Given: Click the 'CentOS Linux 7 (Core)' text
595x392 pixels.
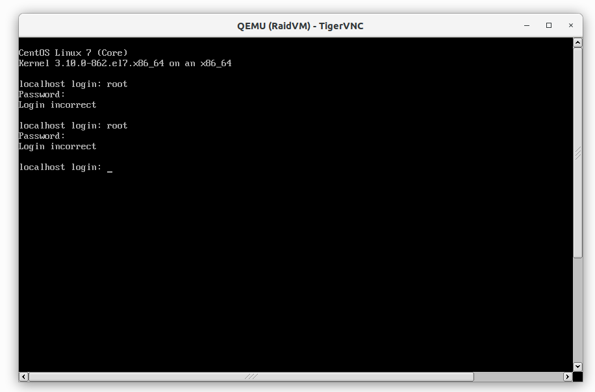Looking at the screenshot, I should pyautogui.click(x=73, y=53).
